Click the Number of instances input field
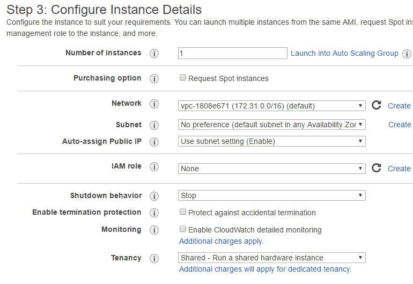The height and width of the screenshot is (284, 413). point(233,53)
